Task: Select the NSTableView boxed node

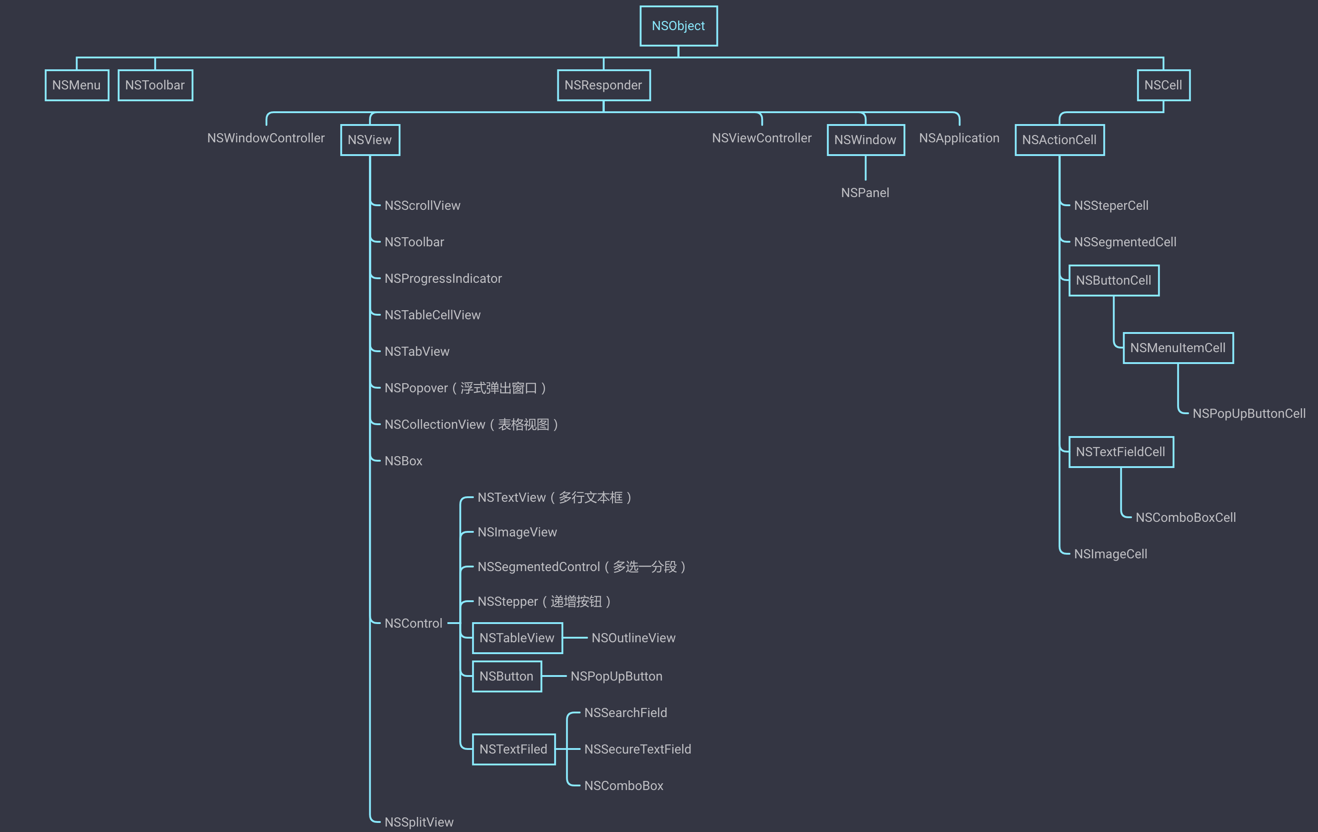Action: click(x=517, y=638)
